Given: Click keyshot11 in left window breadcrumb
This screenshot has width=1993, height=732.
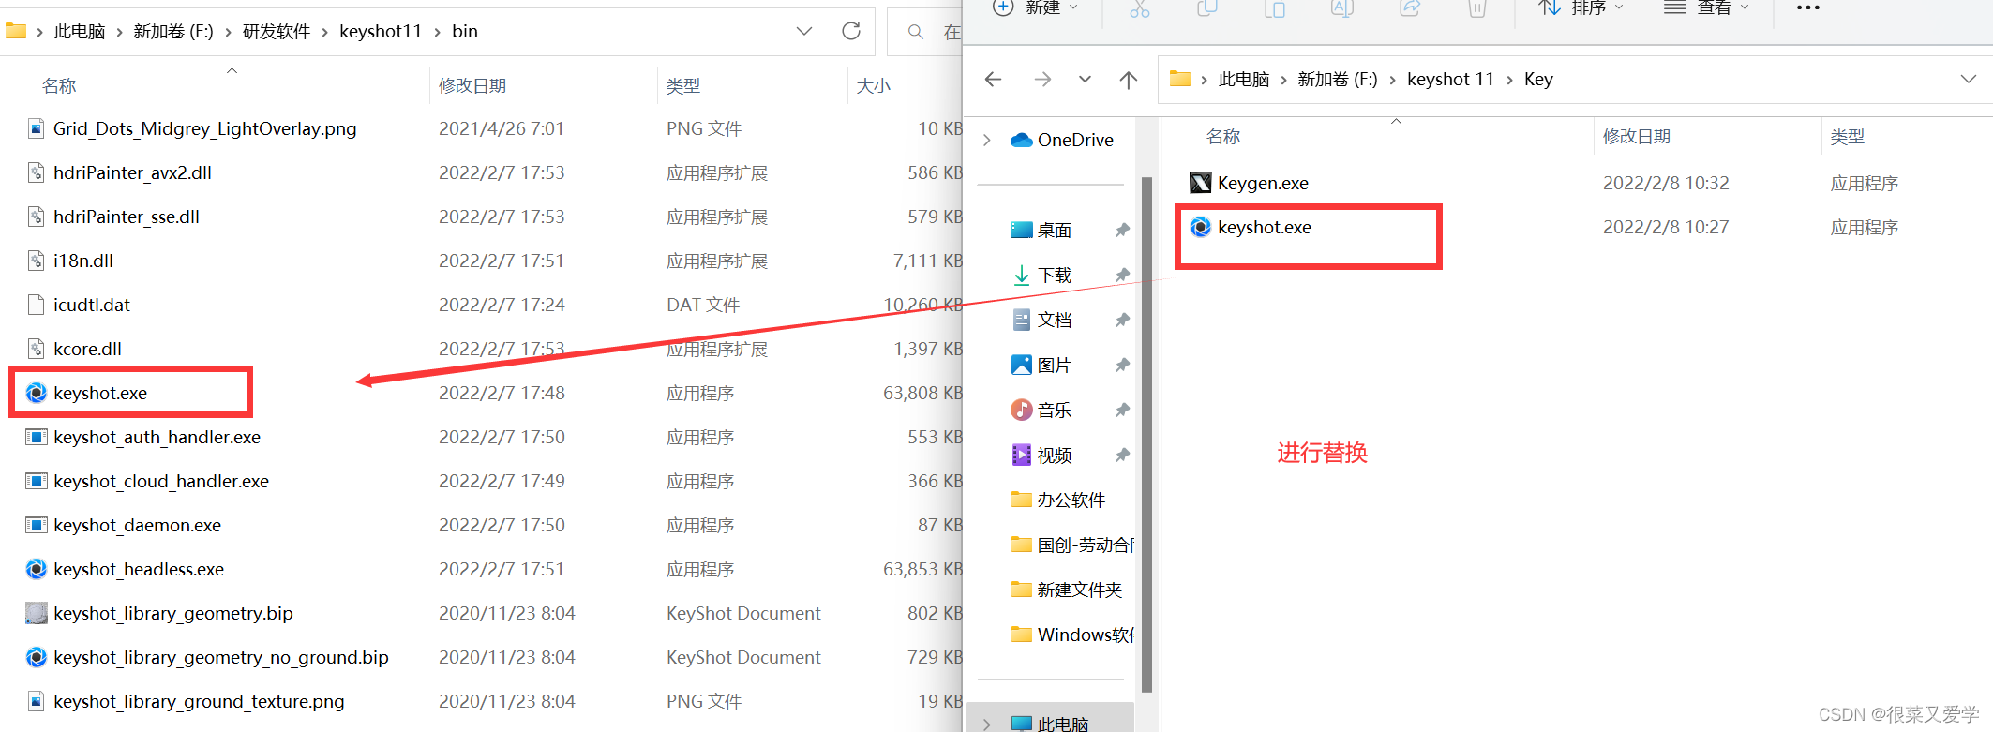Looking at the screenshot, I should [x=381, y=32].
